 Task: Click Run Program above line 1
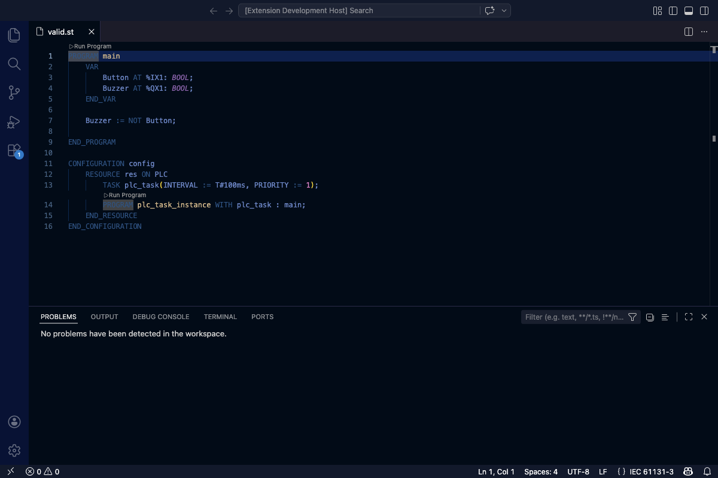(90, 47)
